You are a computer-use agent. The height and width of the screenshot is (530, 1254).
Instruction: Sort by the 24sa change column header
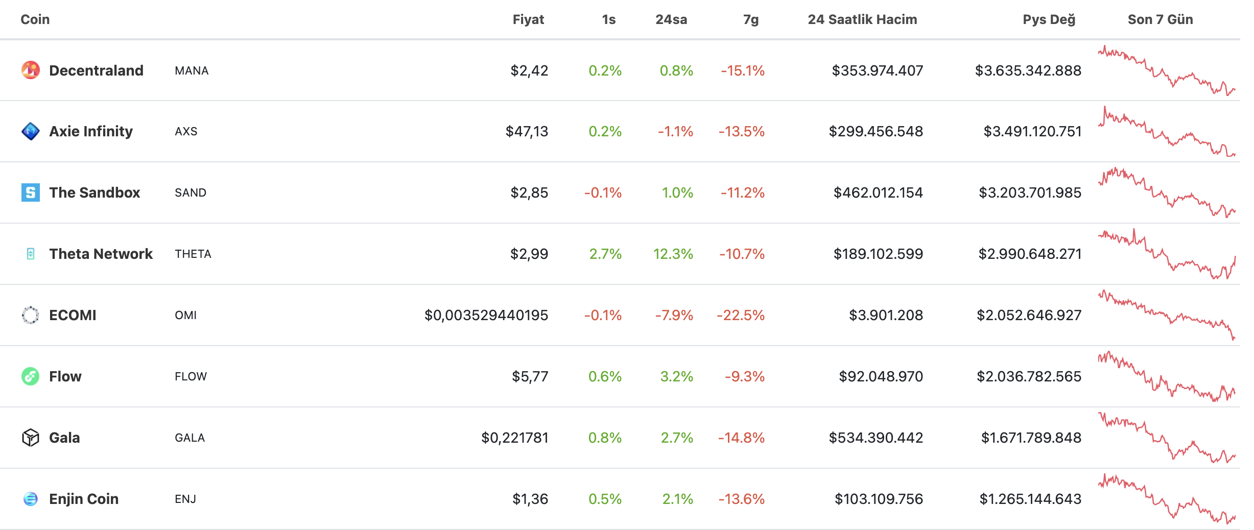click(671, 19)
